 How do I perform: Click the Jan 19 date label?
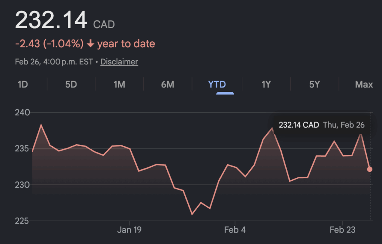(x=129, y=230)
